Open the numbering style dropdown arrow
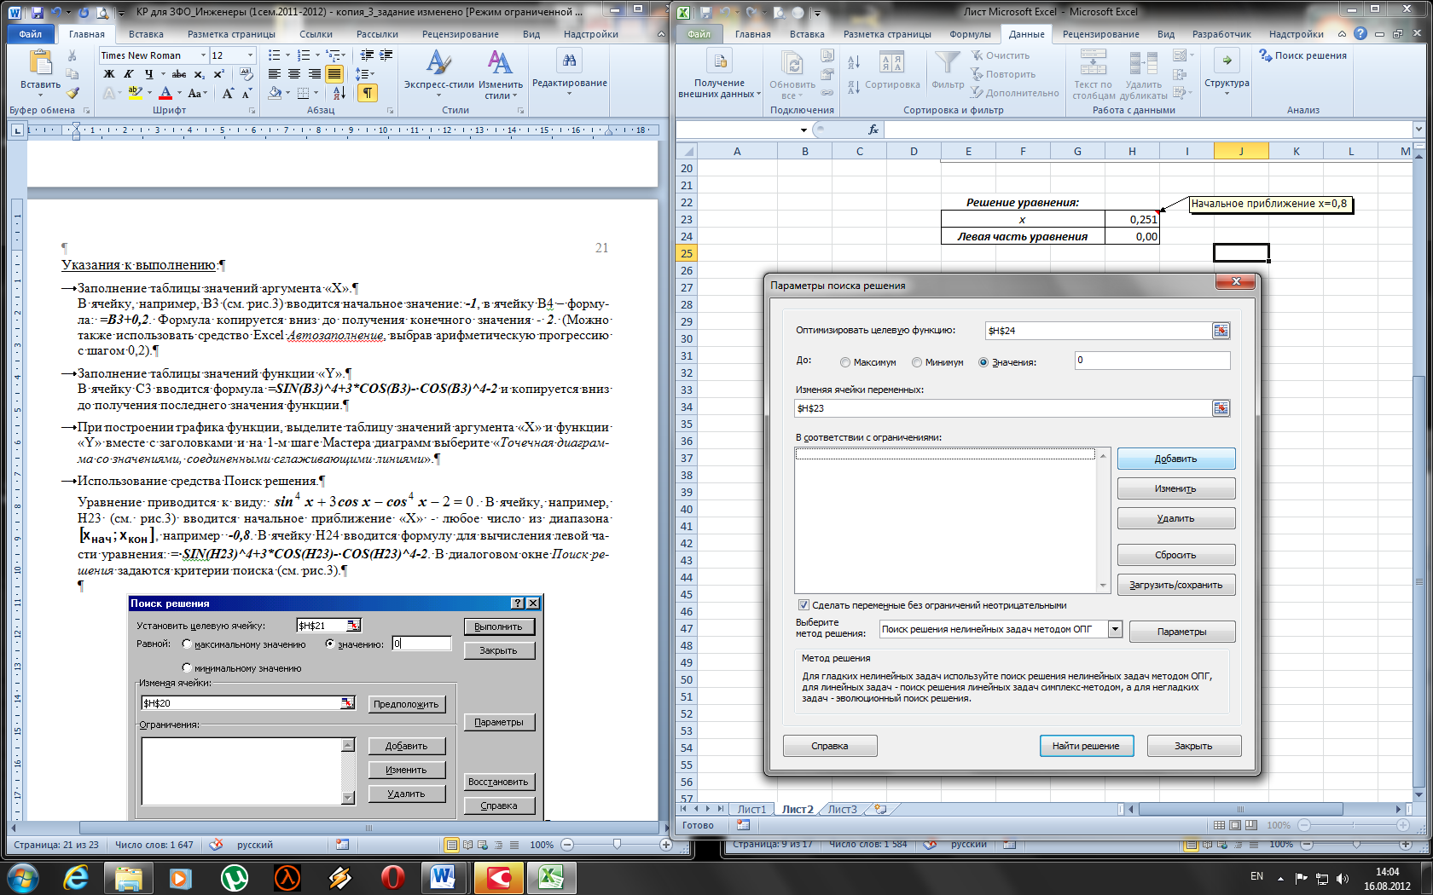The height and width of the screenshot is (895, 1433). click(x=316, y=55)
